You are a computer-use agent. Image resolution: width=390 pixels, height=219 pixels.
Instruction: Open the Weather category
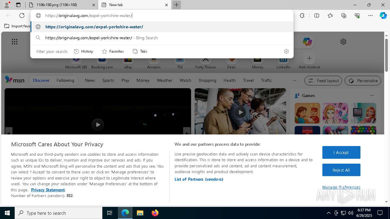[x=165, y=80]
